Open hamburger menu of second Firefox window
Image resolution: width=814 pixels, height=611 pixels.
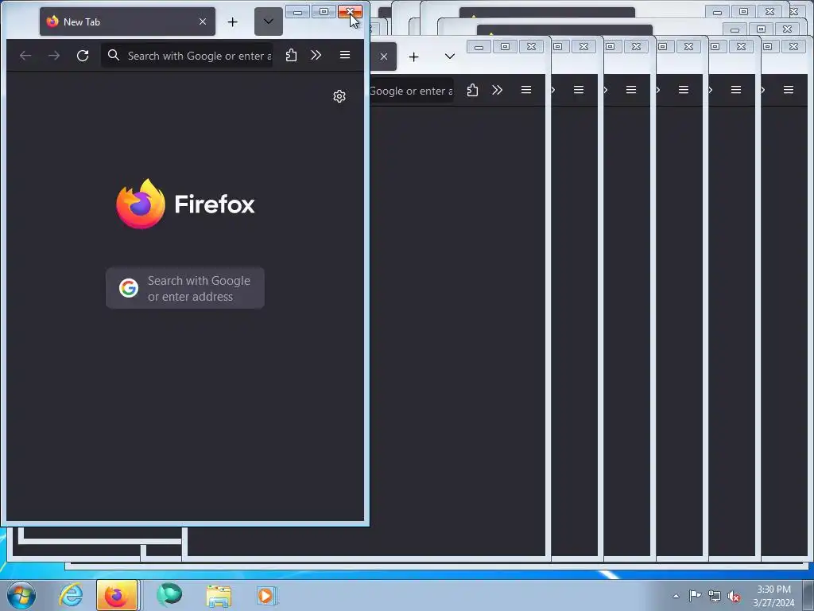coord(526,91)
